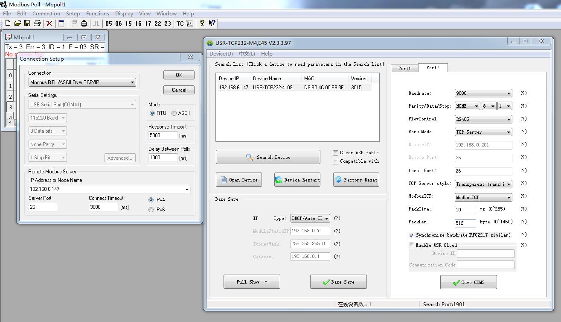Open the stop bits 1 dropdown
Viewport: 561px width, 322px height.
tap(505, 106)
